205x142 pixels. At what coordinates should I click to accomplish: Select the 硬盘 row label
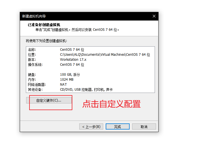click(x=32, y=75)
